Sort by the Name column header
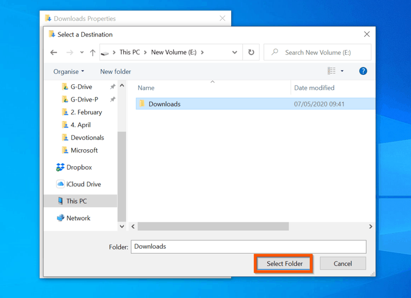411x298 pixels. [146, 88]
